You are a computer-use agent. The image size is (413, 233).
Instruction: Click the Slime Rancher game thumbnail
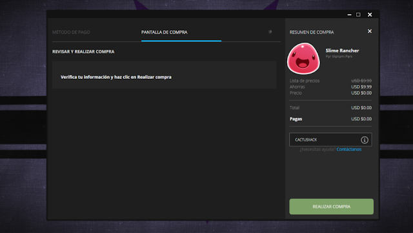click(303, 59)
